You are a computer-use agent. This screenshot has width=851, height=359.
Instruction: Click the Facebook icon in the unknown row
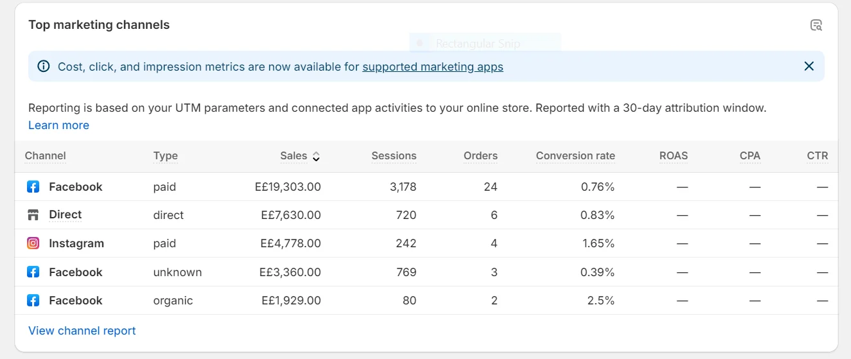point(33,272)
